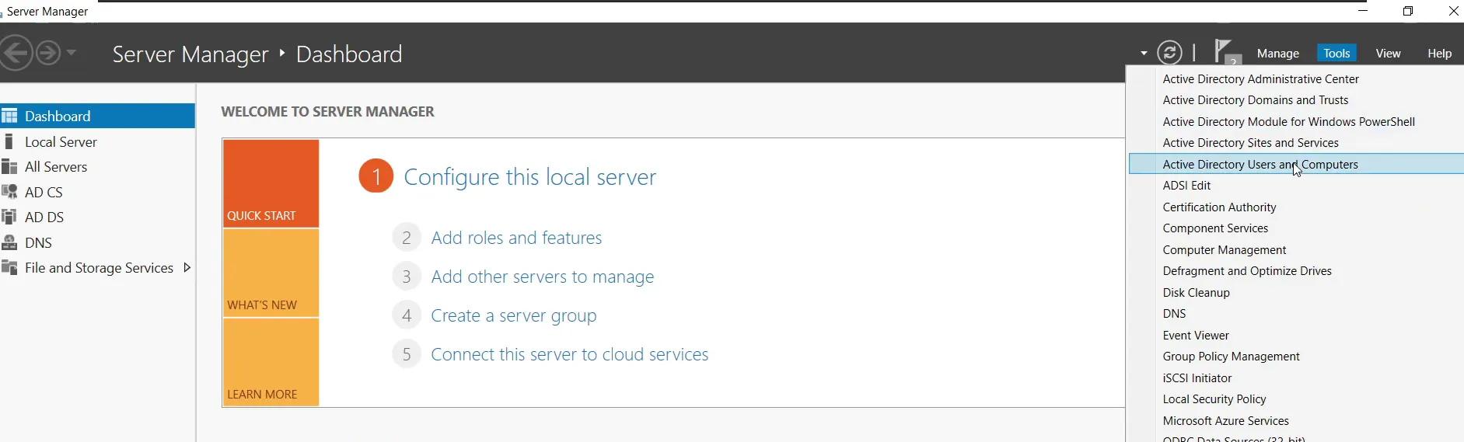Select the LEARN MORE tile
The image size is (1464, 442).
271,362
